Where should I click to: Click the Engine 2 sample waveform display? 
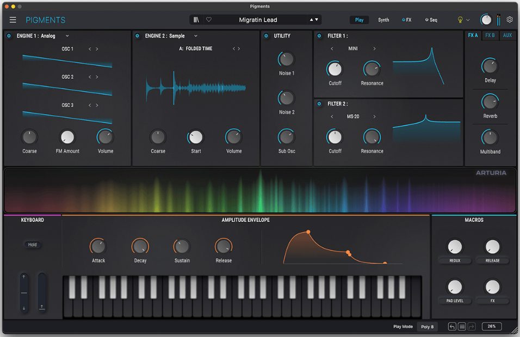pos(196,88)
